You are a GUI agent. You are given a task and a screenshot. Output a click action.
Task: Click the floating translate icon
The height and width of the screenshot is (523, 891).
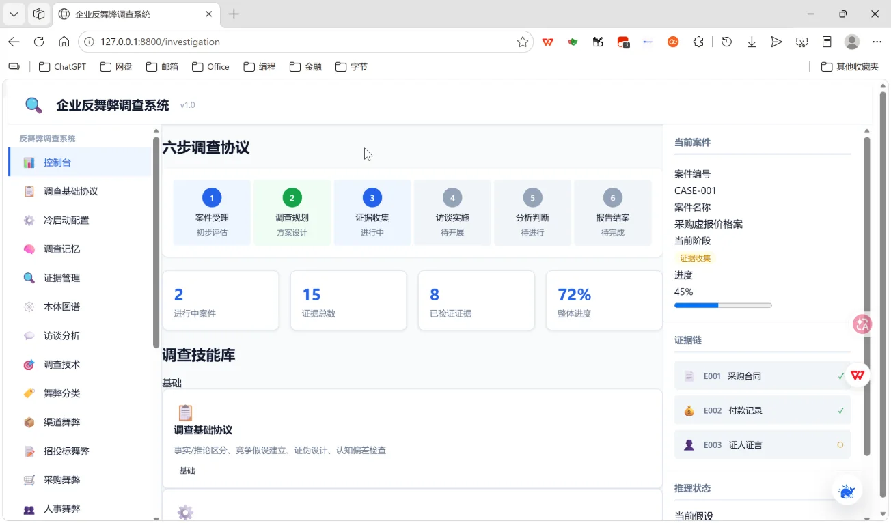pyautogui.click(x=862, y=324)
